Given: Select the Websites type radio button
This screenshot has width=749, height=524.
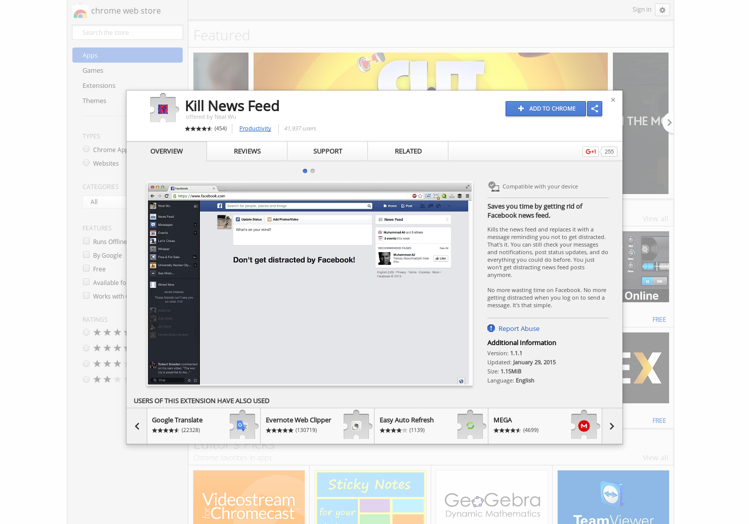Looking at the screenshot, I should coord(86,162).
